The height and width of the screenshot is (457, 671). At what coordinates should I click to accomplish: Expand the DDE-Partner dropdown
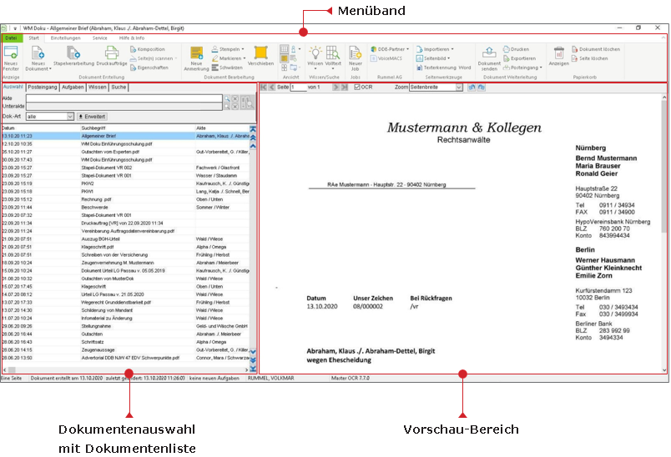click(407, 49)
